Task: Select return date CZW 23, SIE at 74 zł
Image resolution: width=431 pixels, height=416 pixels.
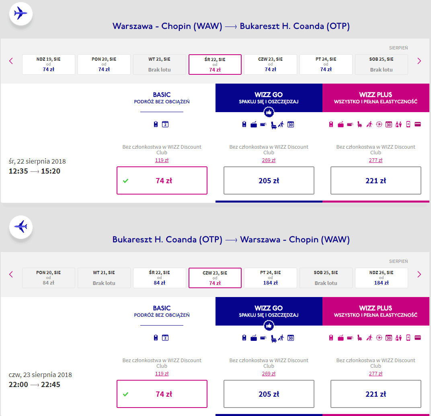Action: pyautogui.click(x=215, y=278)
